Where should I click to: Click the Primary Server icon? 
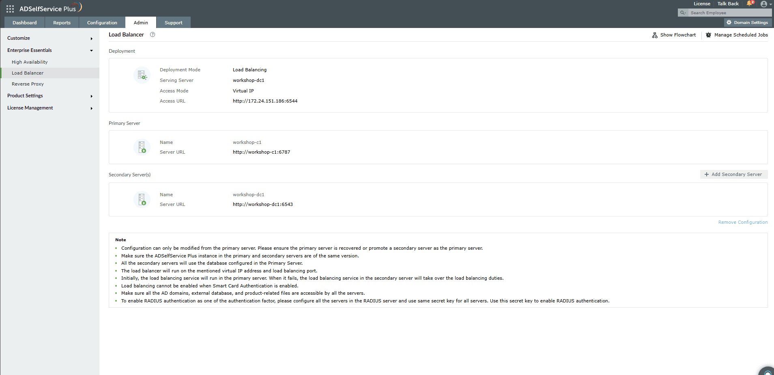point(142,147)
